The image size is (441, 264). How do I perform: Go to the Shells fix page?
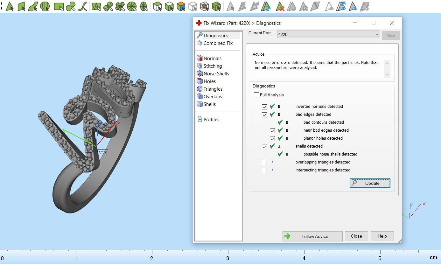(209, 104)
